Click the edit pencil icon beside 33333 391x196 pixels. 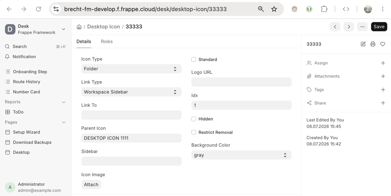(363, 44)
